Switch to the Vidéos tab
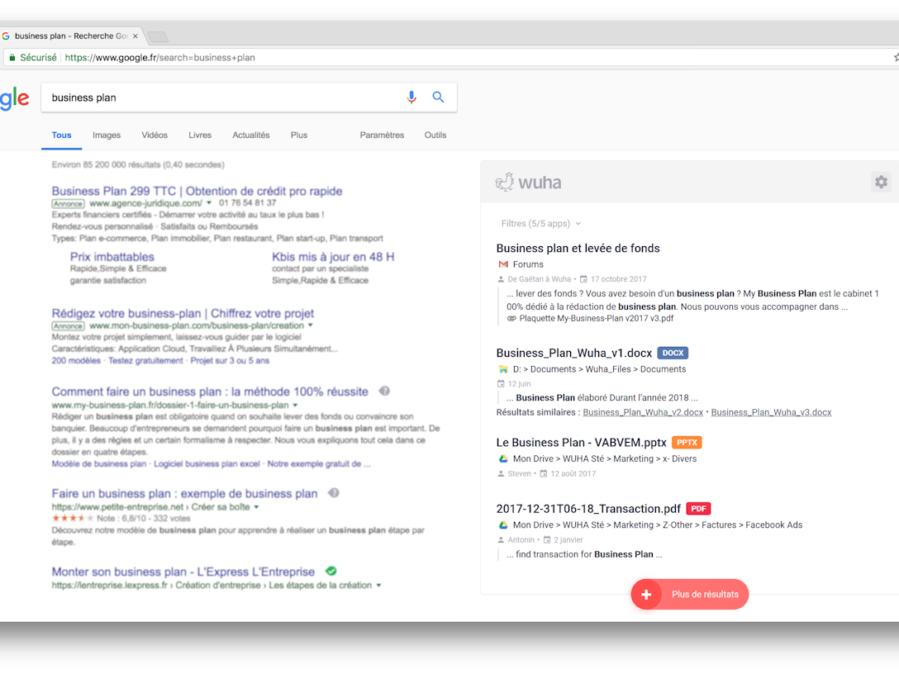Viewport: 899px width, 674px height. tap(155, 135)
